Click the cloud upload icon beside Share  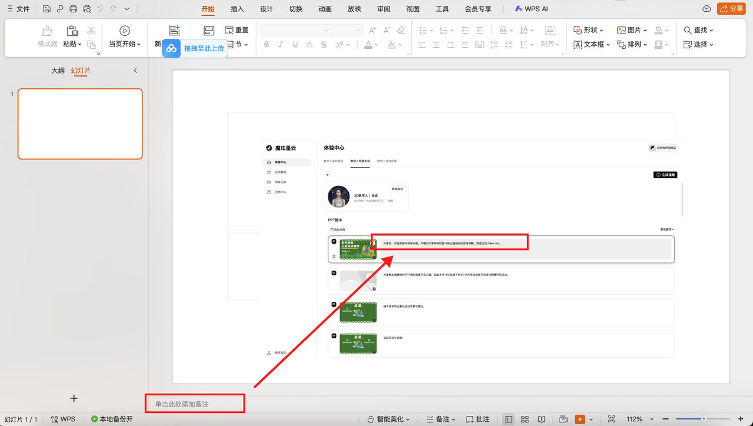[x=707, y=9]
